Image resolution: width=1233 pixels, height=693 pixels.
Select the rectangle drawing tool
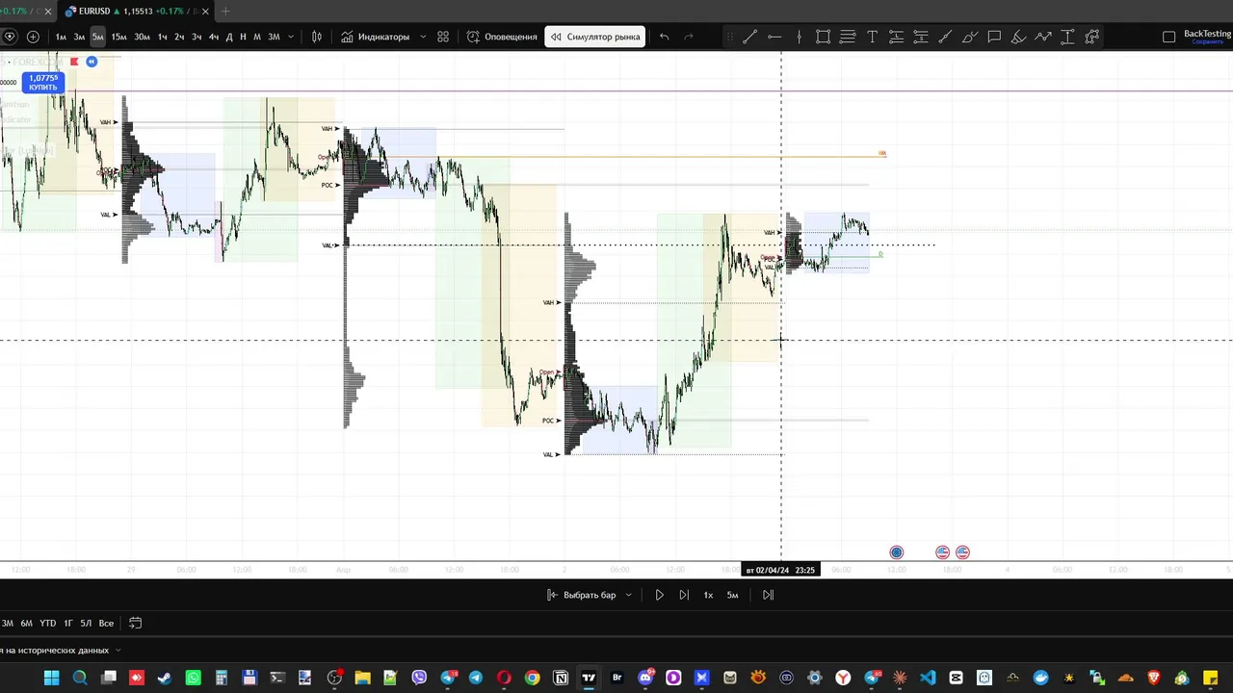coord(823,37)
